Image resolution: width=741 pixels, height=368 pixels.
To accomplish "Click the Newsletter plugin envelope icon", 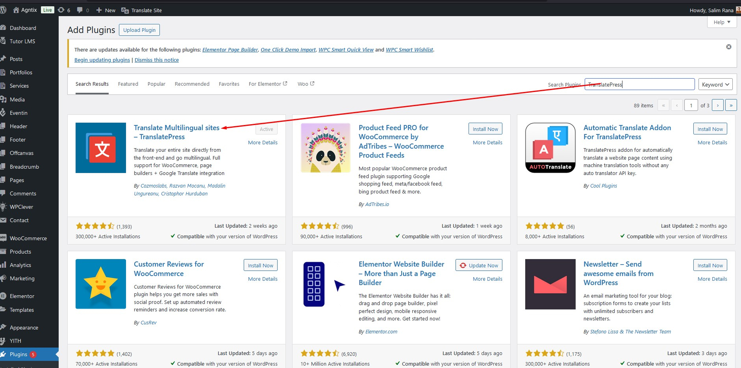I will 550,284.
